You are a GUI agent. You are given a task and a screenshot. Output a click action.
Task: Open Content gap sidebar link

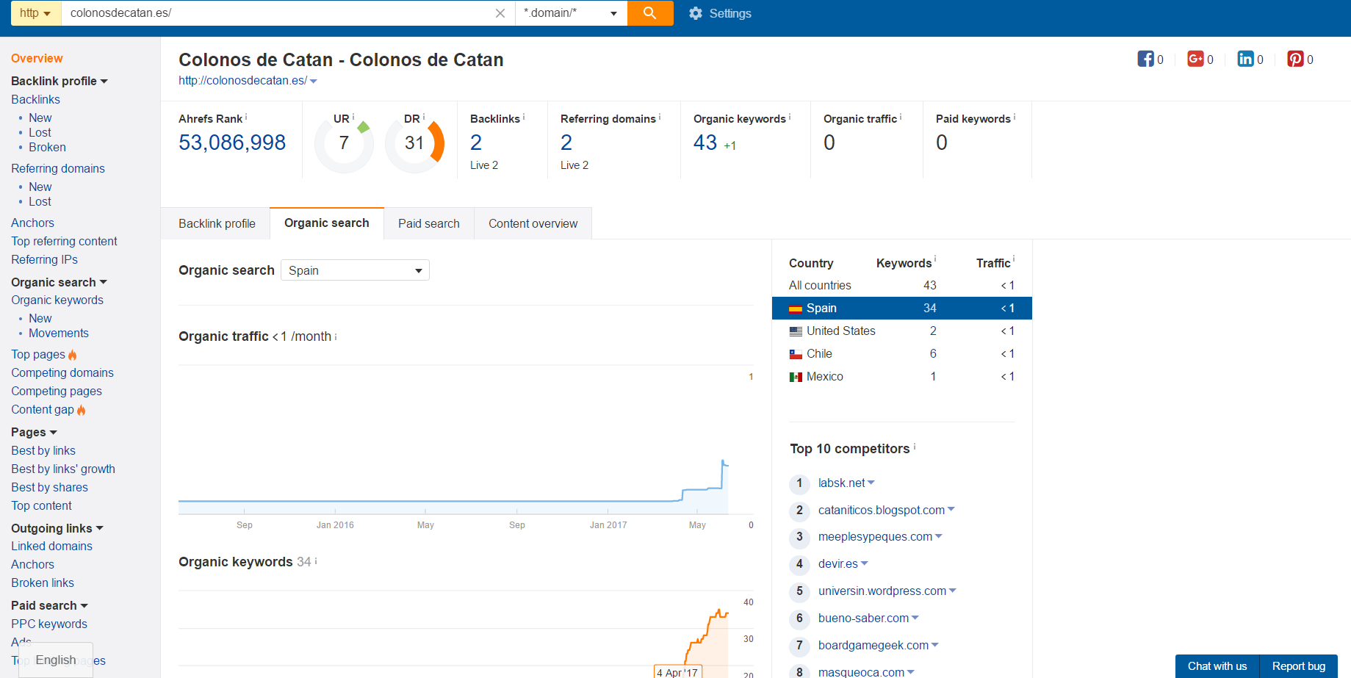[x=43, y=409]
